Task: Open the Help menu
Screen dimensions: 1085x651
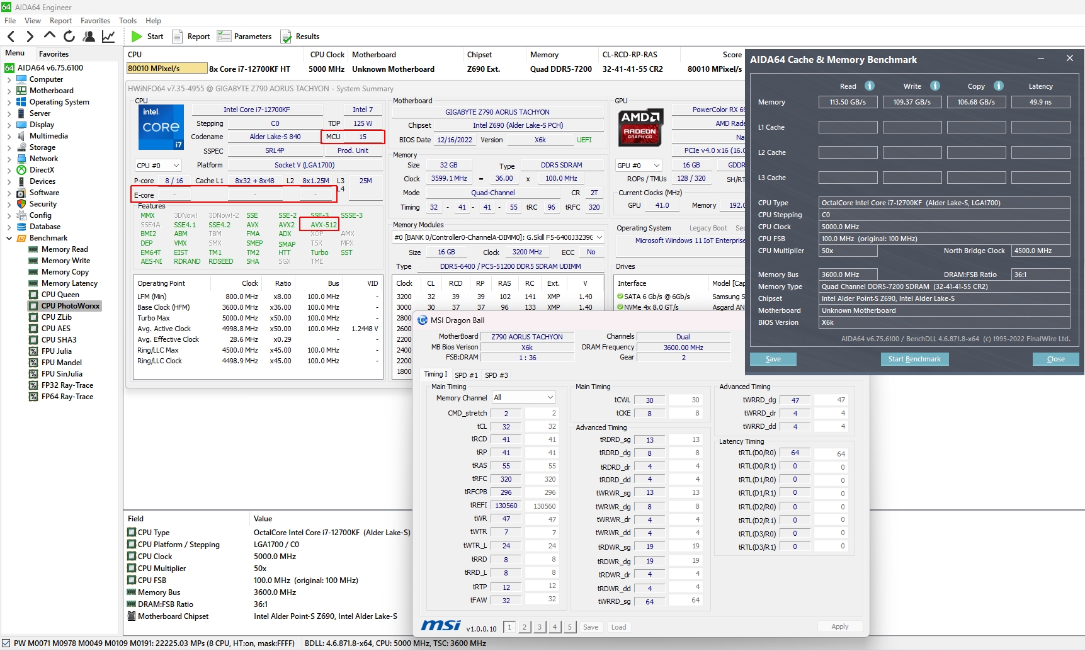Action: 154,21
